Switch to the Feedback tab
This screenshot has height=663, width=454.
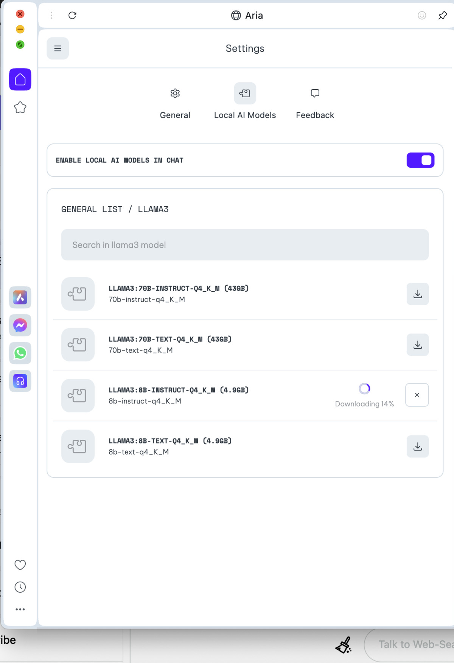(315, 102)
